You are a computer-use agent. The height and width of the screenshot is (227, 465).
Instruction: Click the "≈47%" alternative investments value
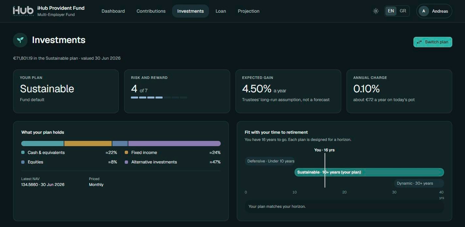[x=215, y=162]
